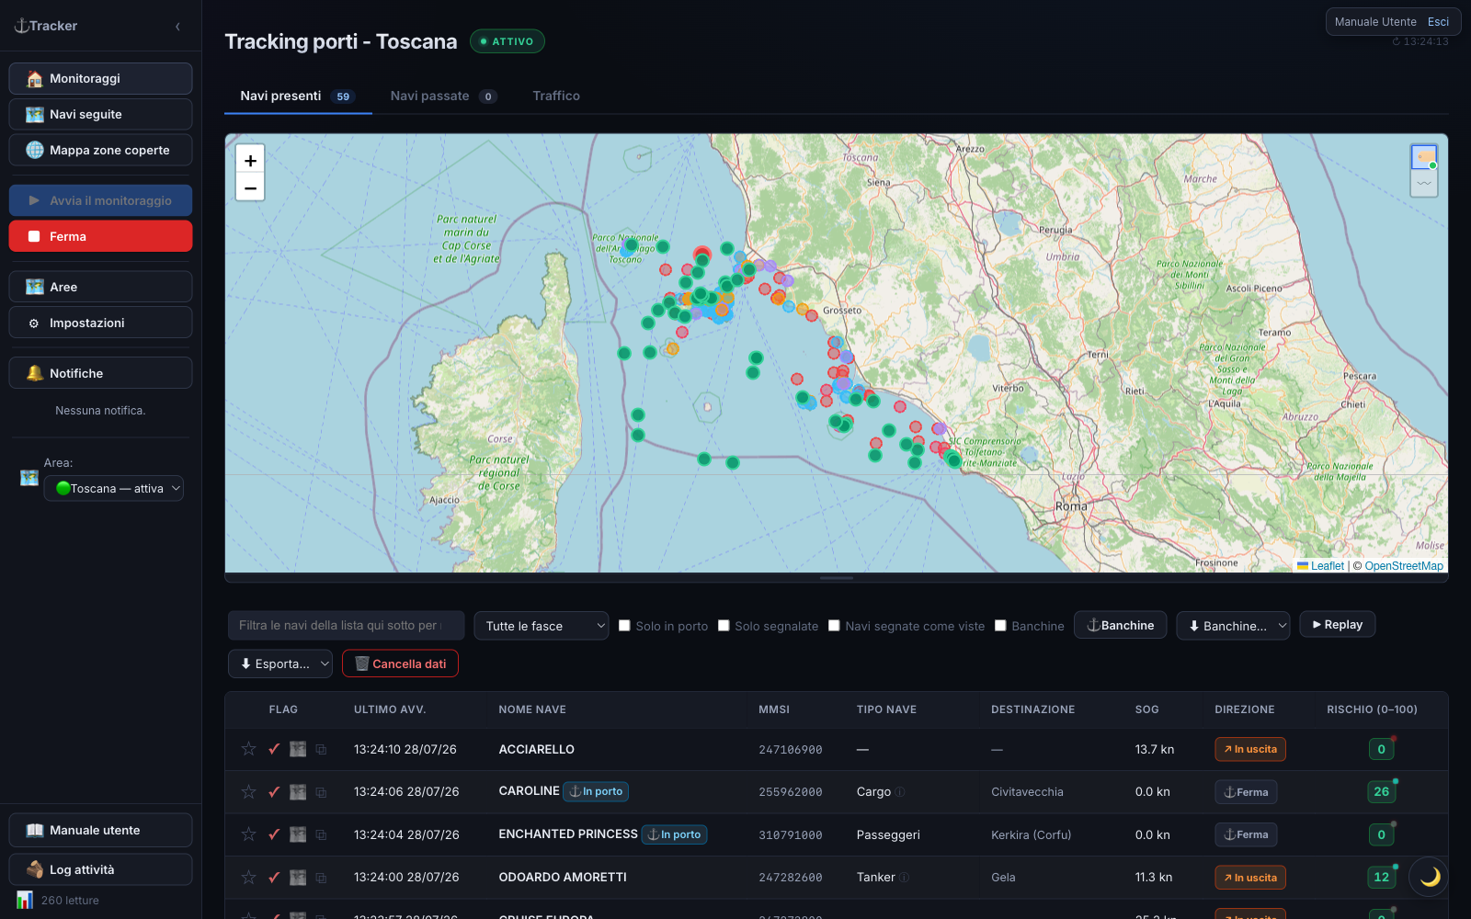Zoom in on the map
This screenshot has width=1471, height=919.
250,160
